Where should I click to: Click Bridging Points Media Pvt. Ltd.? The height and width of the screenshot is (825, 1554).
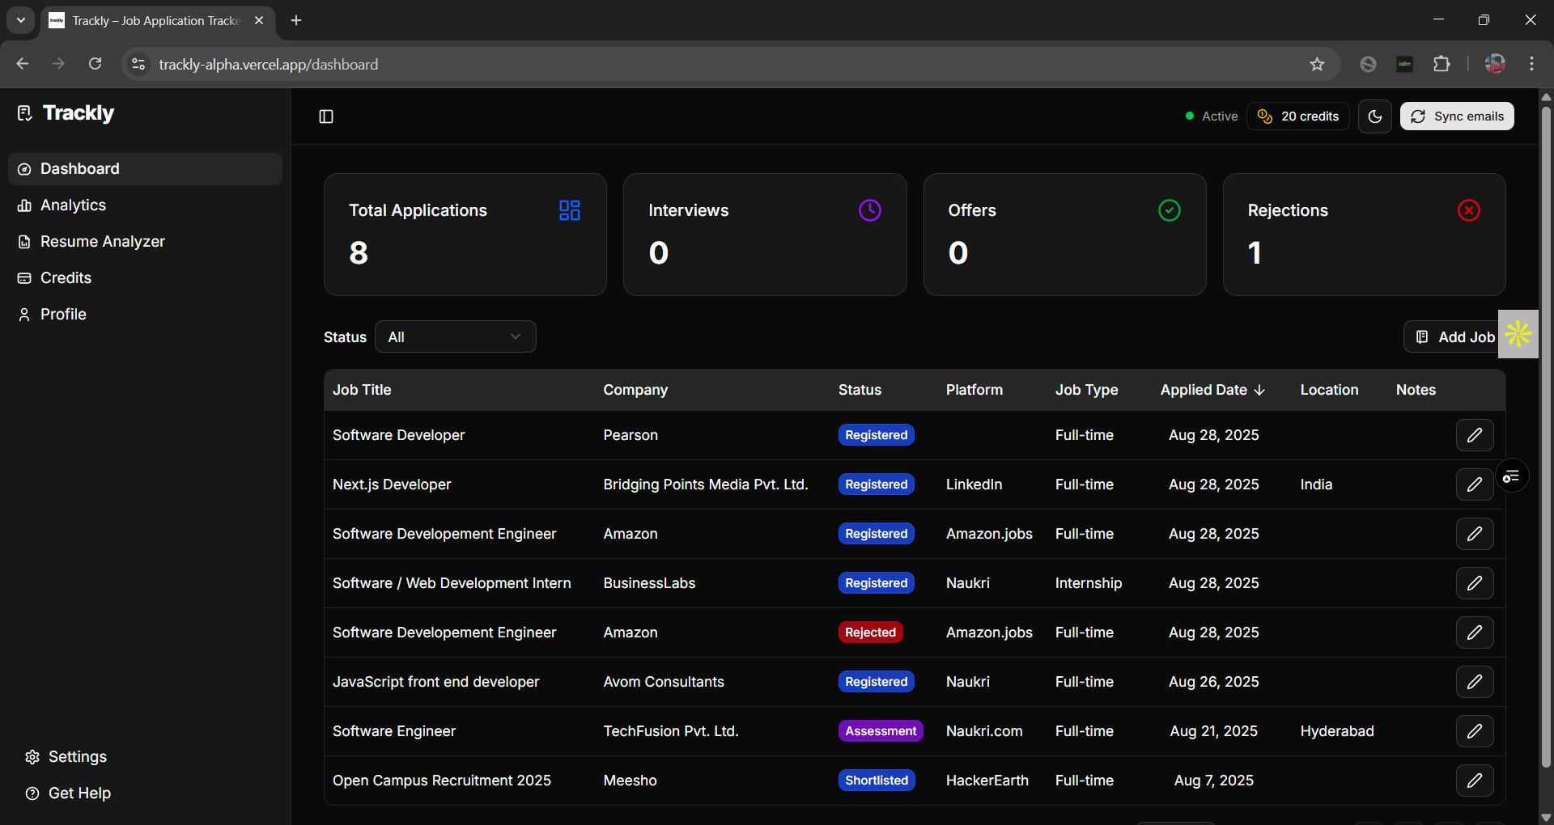click(706, 484)
